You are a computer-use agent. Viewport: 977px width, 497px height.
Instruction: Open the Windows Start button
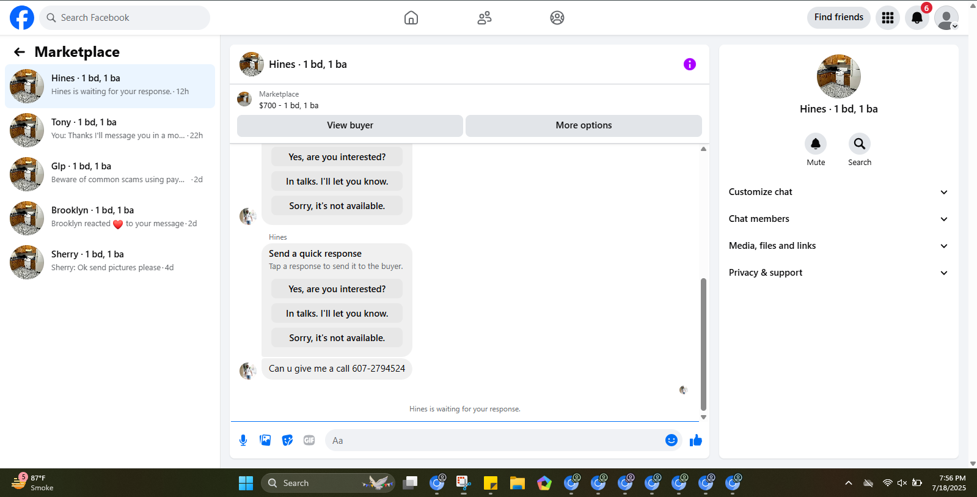(246, 483)
